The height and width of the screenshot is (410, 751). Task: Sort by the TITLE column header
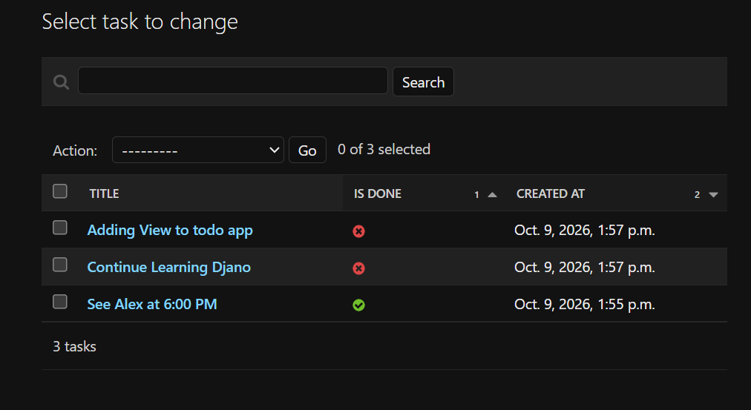point(104,194)
